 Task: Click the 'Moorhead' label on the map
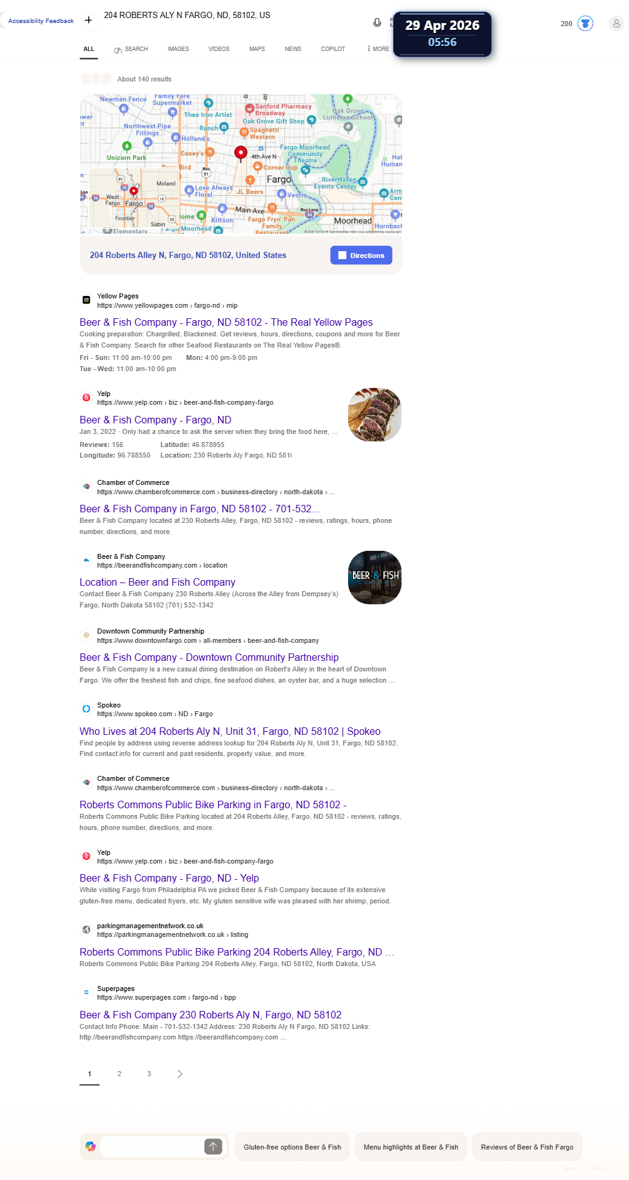pos(352,221)
